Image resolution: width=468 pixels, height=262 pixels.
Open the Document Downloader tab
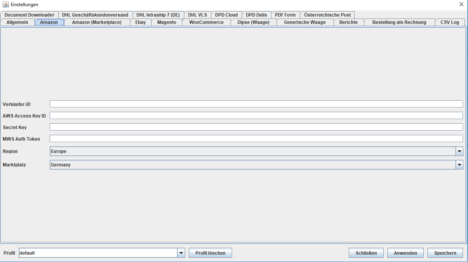click(29, 15)
